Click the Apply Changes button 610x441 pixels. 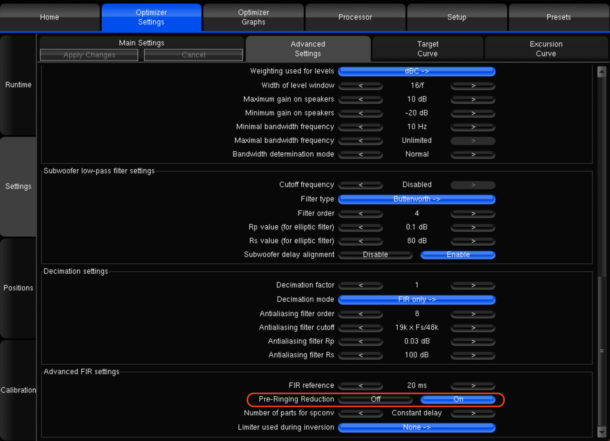pos(89,55)
